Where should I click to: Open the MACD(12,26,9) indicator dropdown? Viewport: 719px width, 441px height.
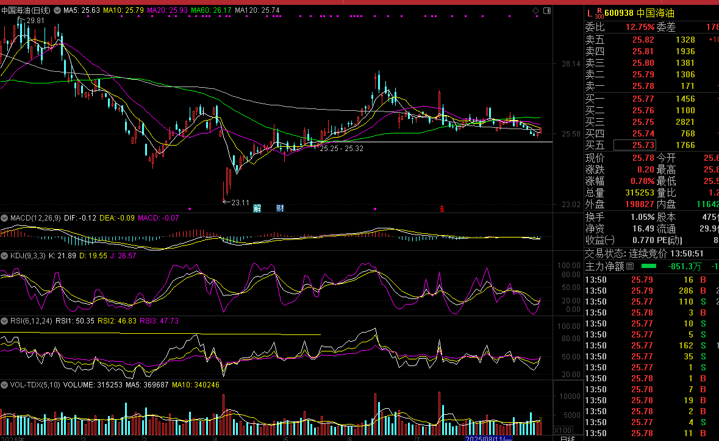(4, 218)
